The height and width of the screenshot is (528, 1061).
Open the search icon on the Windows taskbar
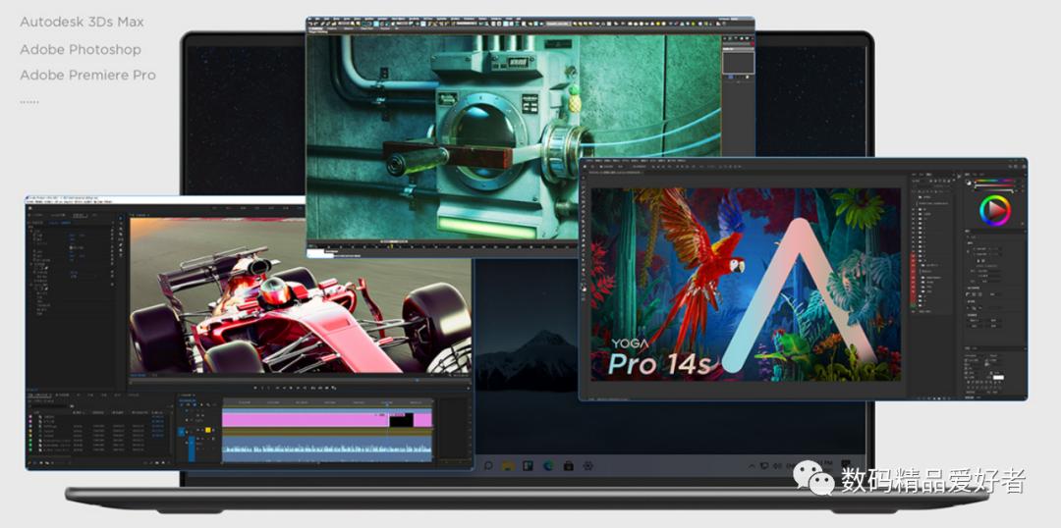(488, 465)
